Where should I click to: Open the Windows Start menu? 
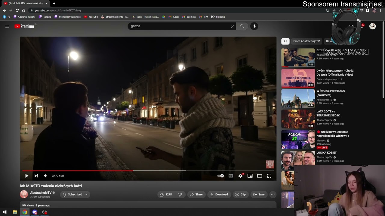[5, 212]
